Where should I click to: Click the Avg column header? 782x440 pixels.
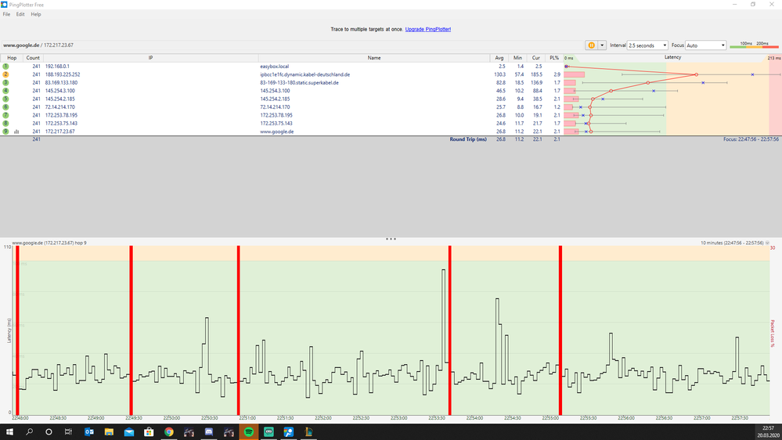coord(499,58)
